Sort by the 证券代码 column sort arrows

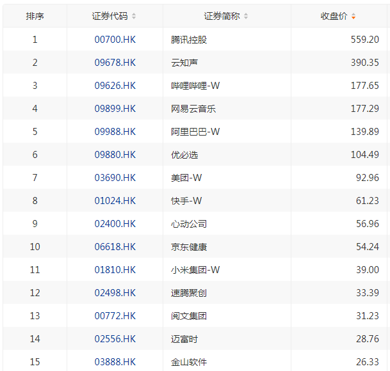pyautogui.click(x=134, y=16)
